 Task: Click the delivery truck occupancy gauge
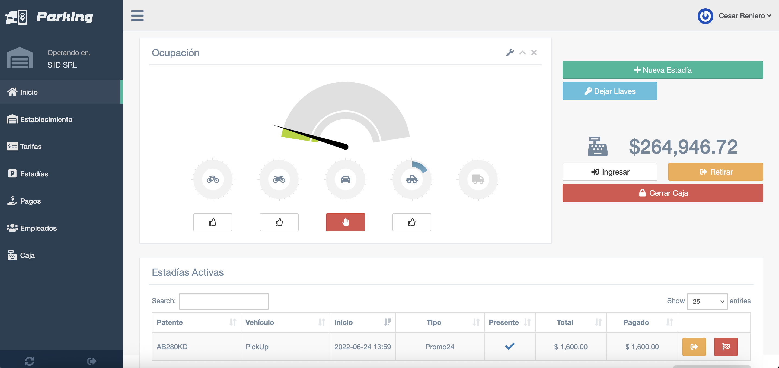(x=478, y=179)
